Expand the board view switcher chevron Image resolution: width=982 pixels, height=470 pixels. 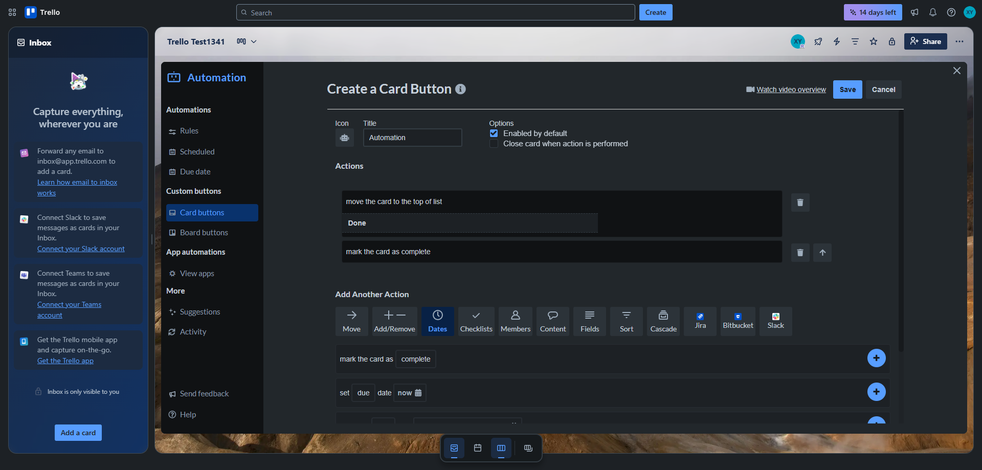[254, 41]
